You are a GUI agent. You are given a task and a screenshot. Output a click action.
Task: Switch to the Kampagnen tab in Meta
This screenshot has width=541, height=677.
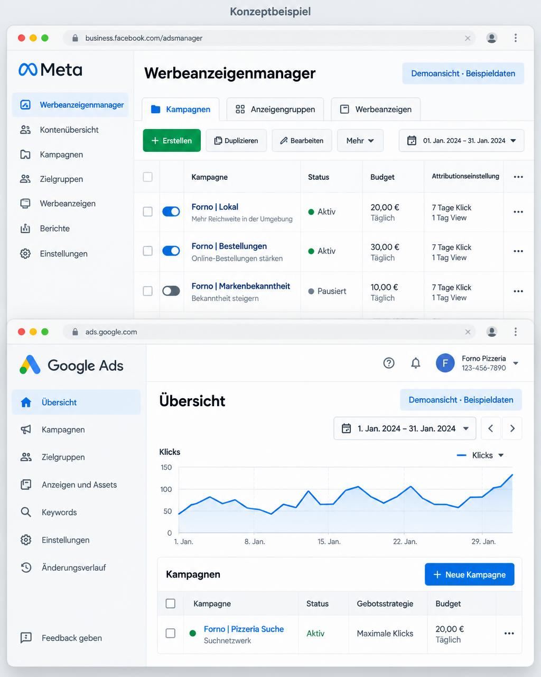coord(181,109)
